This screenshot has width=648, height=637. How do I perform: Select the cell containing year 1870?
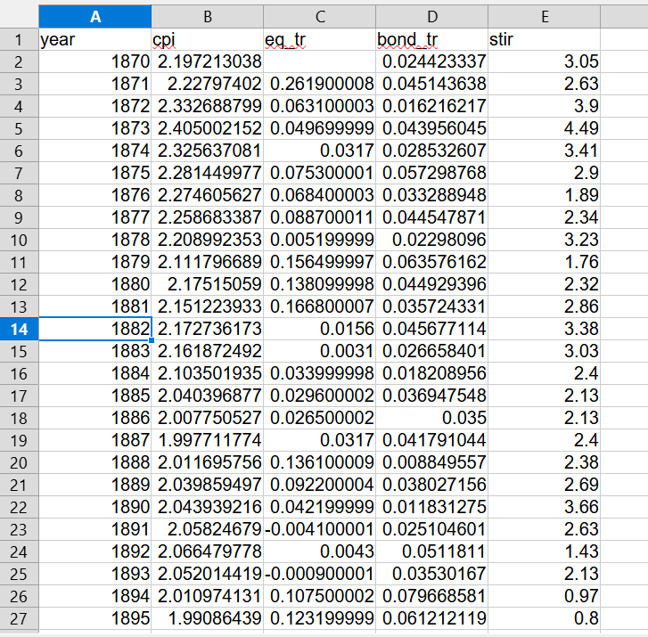pyautogui.click(x=95, y=62)
